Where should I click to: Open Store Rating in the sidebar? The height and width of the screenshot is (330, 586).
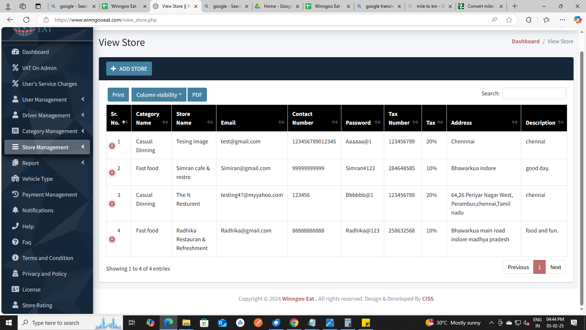37,305
